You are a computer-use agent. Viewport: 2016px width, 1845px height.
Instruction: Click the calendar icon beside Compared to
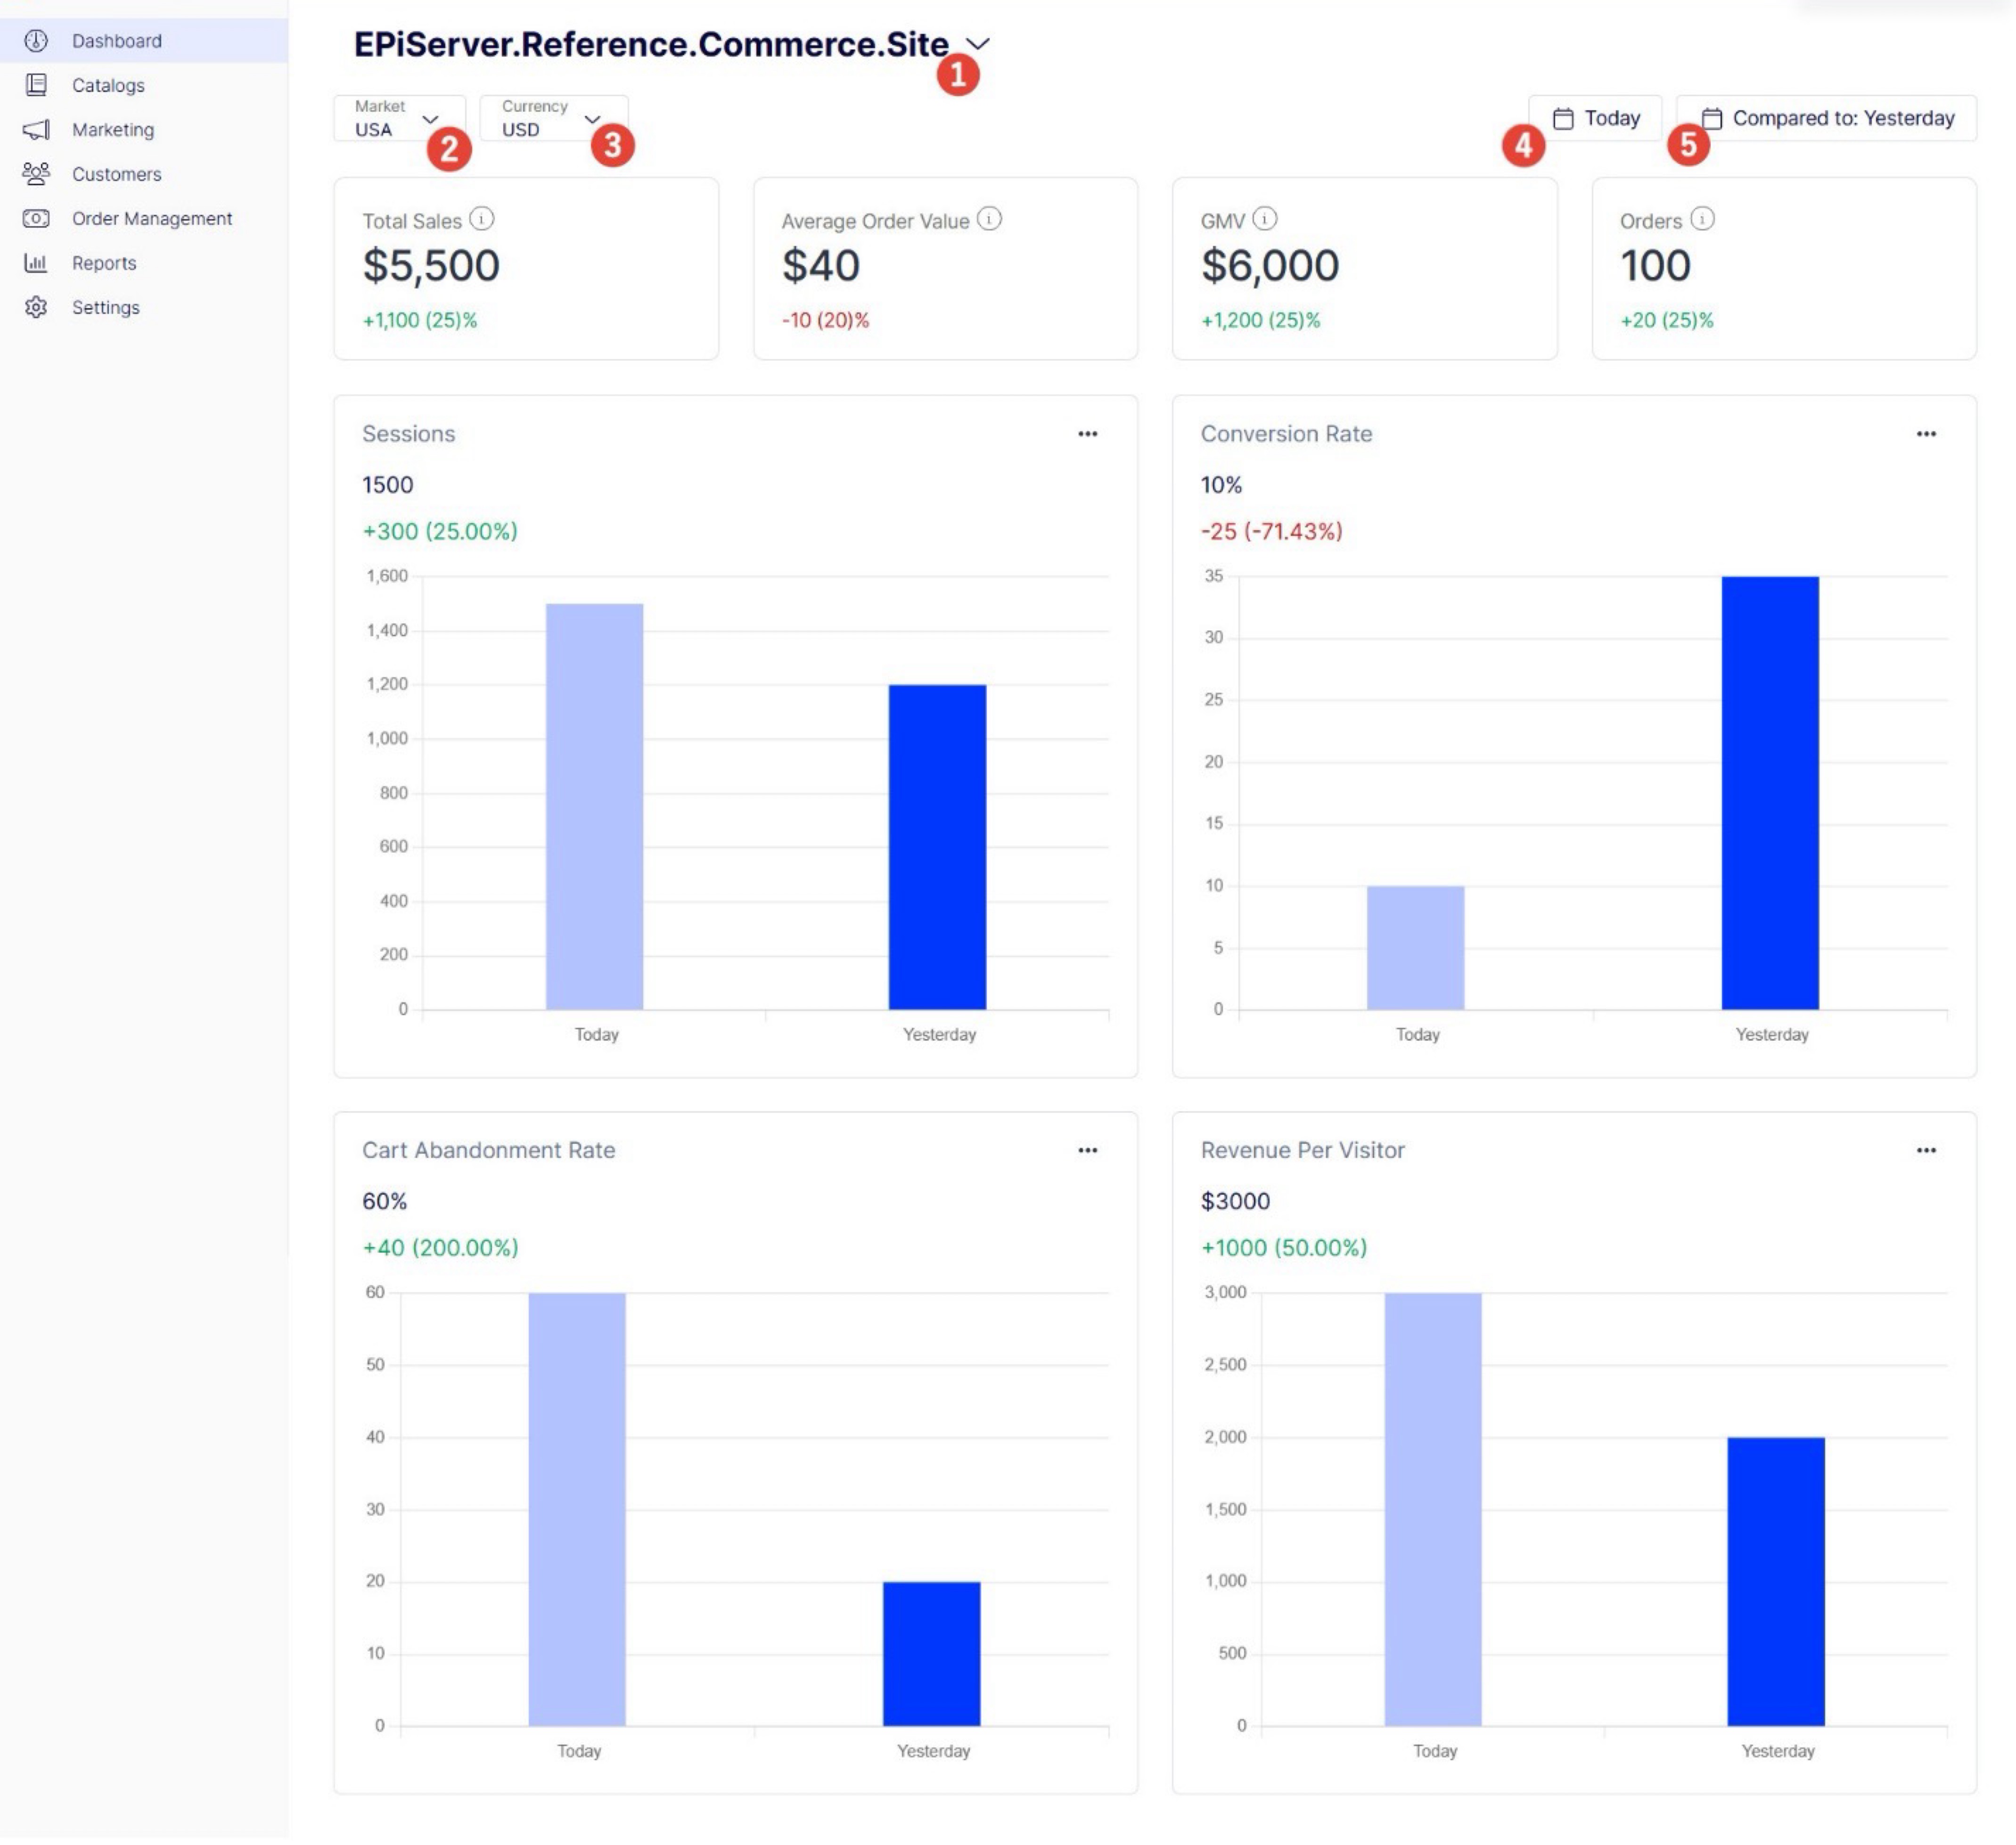coord(1712,119)
